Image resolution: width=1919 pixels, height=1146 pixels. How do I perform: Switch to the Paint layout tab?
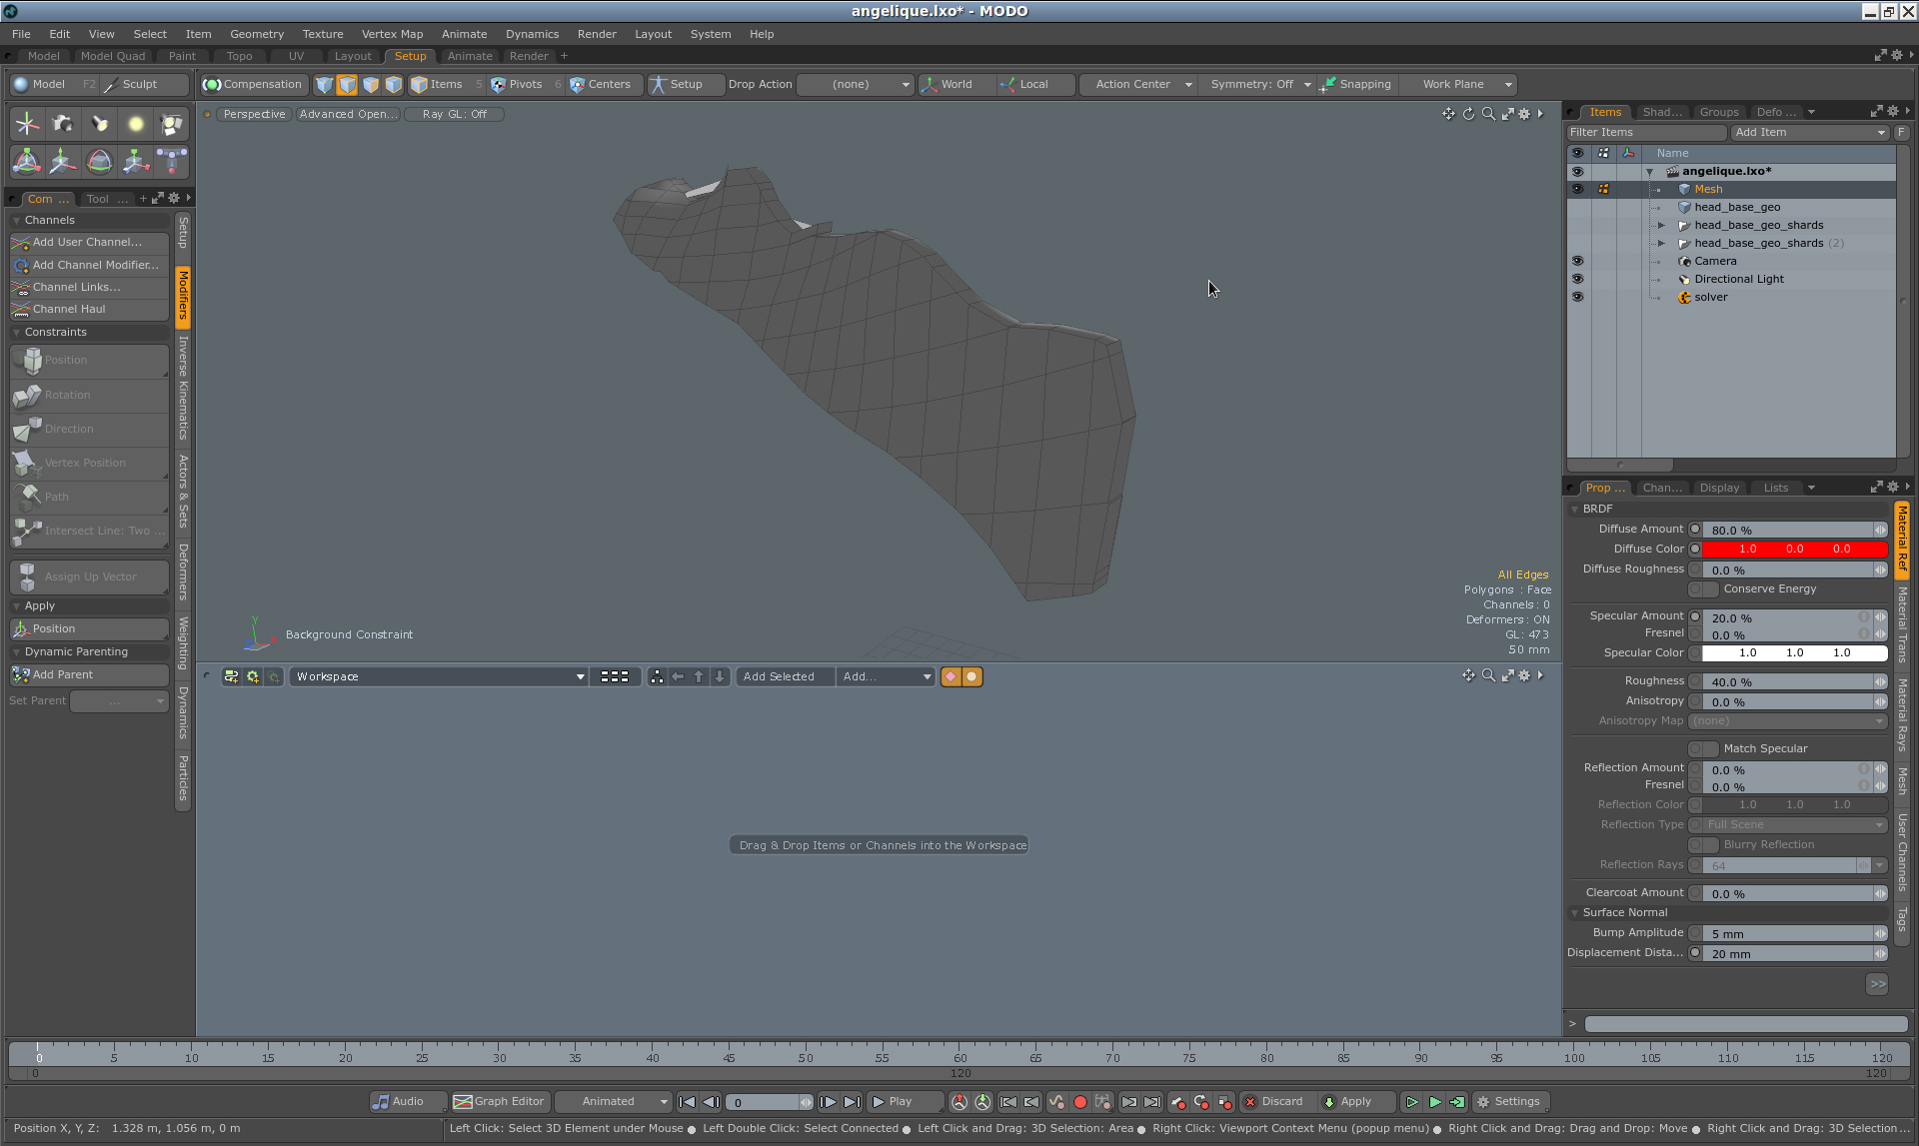(x=182, y=56)
